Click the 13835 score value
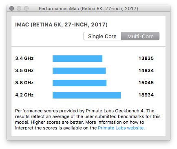This screenshot has height=149, width=177. coord(146,58)
